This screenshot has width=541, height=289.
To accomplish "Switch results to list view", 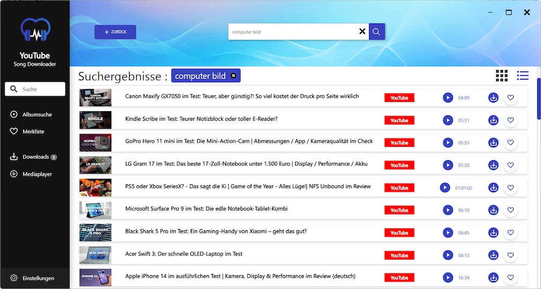I will [x=522, y=76].
